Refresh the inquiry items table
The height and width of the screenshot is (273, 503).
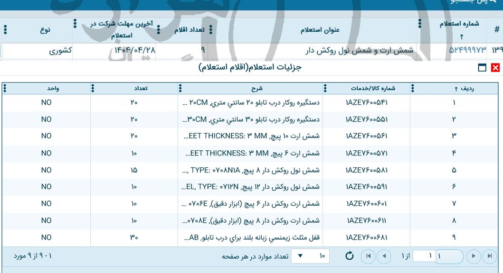pos(350,255)
